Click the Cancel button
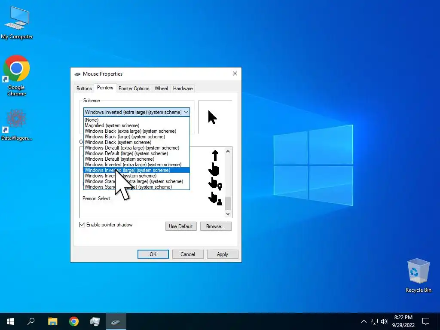The width and height of the screenshot is (440, 330). pos(188,254)
